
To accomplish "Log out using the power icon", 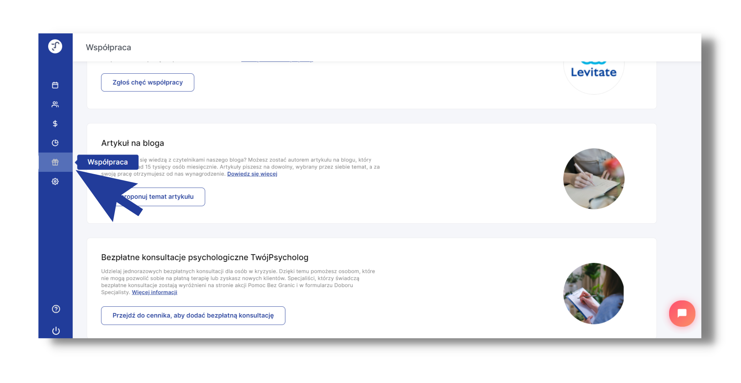I will [56, 330].
